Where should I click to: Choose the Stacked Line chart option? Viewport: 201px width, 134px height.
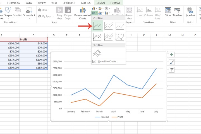pyautogui.click(x=108, y=26)
